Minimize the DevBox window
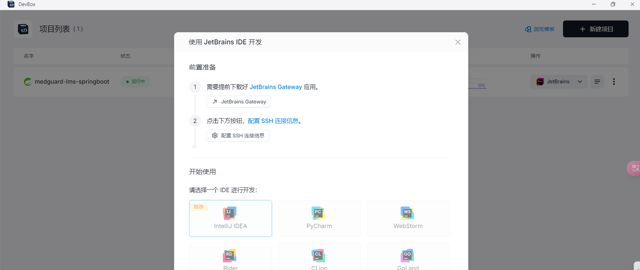This screenshot has height=270, width=640. pyautogui.click(x=594, y=4)
